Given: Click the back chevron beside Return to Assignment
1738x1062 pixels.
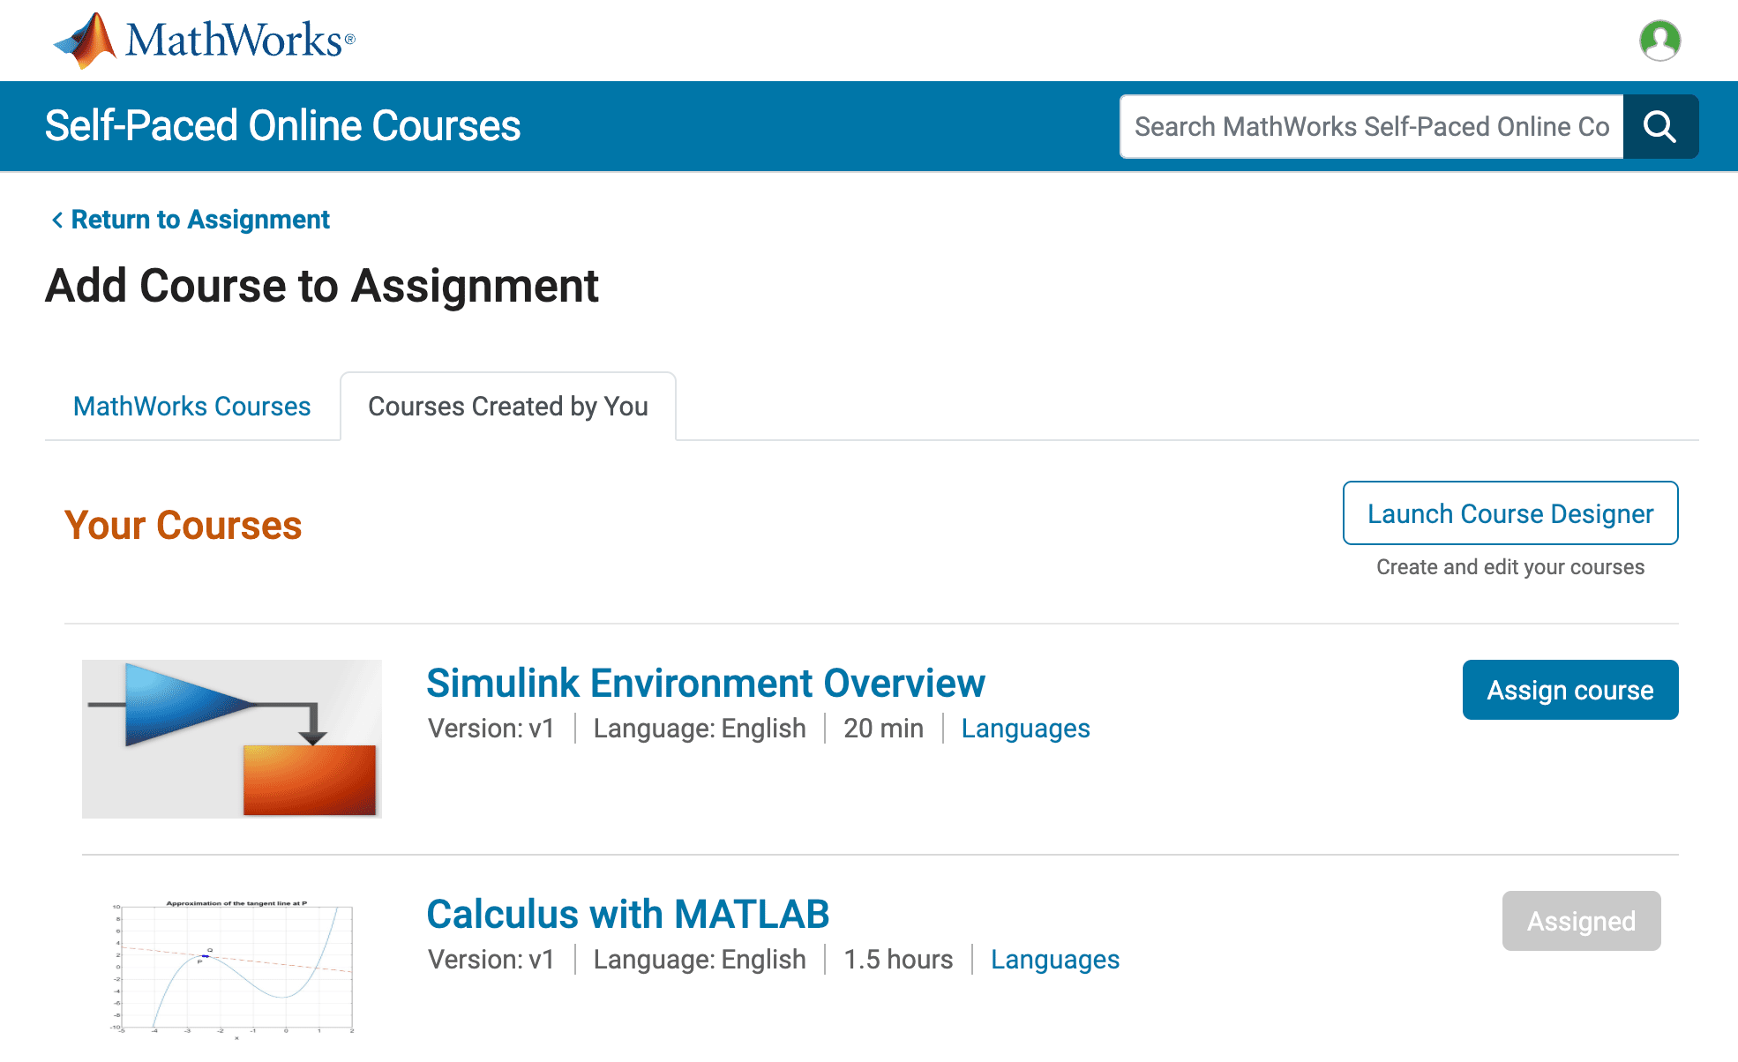Looking at the screenshot, I should click(57, 220).
